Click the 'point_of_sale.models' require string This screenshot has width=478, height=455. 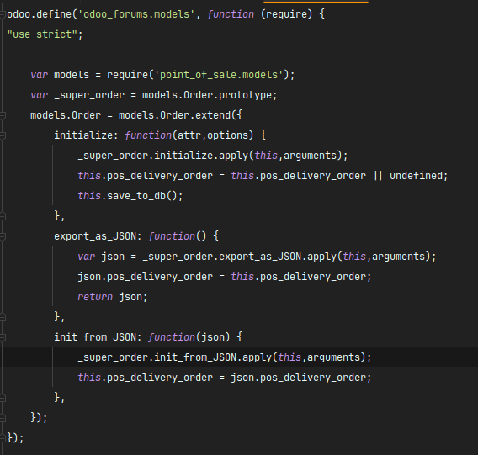(219, 75)
